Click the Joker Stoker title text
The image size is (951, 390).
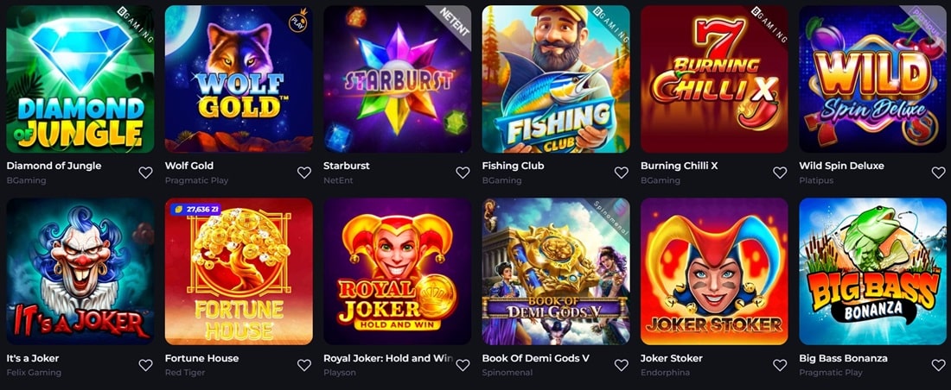click(x=671, y=358)
